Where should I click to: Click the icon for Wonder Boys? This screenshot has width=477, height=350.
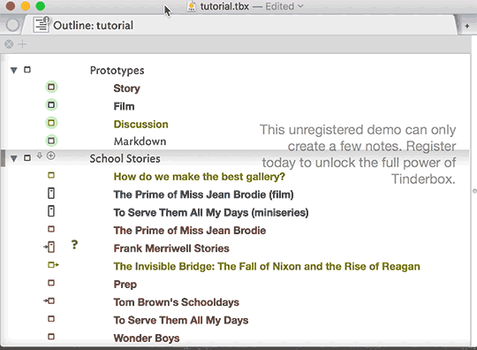(x=51, y=337)
